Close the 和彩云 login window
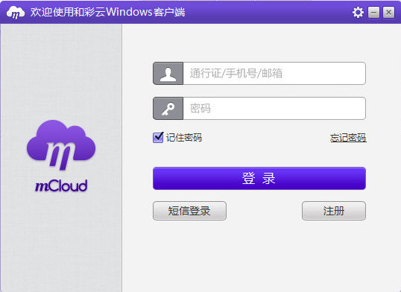Screen dimensions: 401x292 click(388, 12)
